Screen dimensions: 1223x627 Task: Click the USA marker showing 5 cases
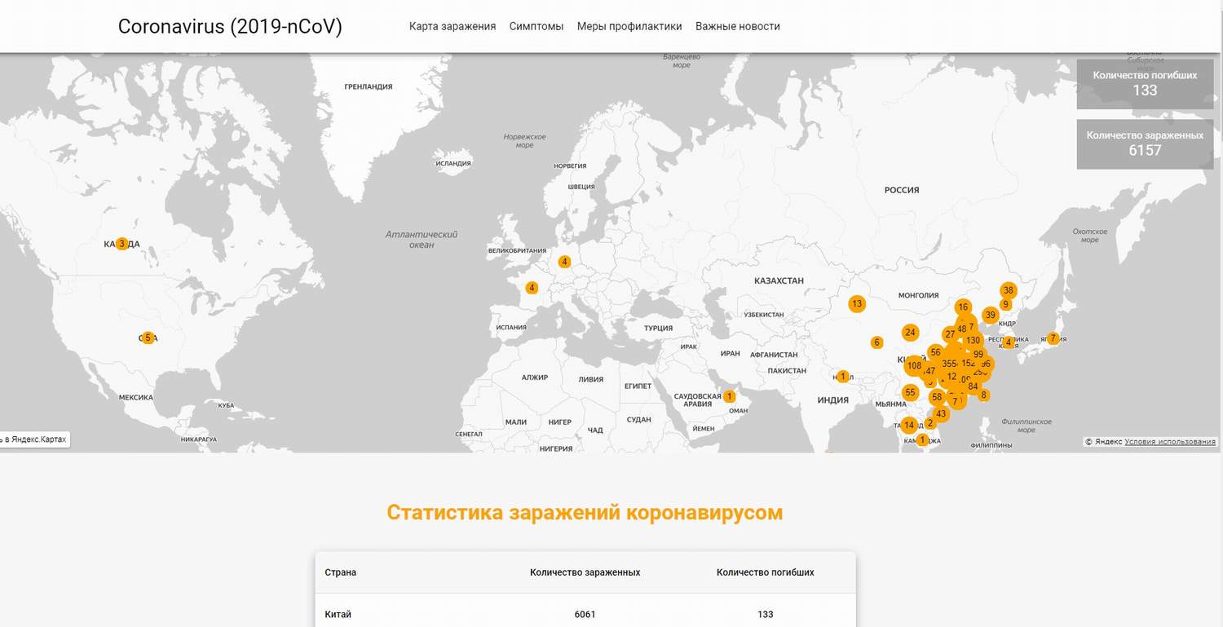click(x=148, y=338)
